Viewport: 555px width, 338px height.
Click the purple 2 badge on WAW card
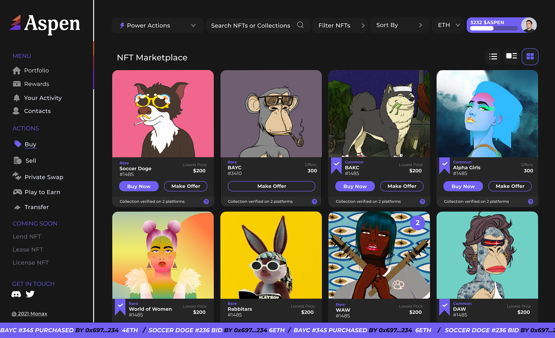pyautogui.click(x=417, y=223)
